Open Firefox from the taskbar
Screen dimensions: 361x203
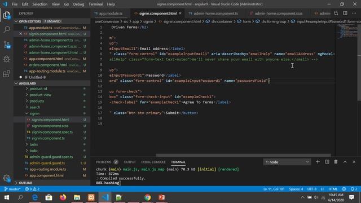(63, 197)
